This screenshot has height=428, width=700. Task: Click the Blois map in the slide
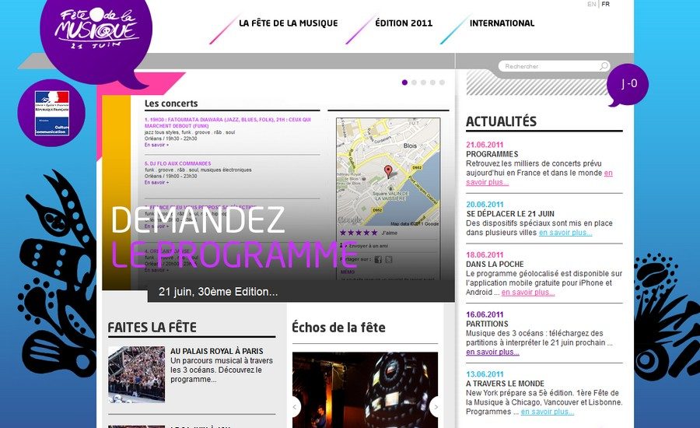(x=388, y=172)
